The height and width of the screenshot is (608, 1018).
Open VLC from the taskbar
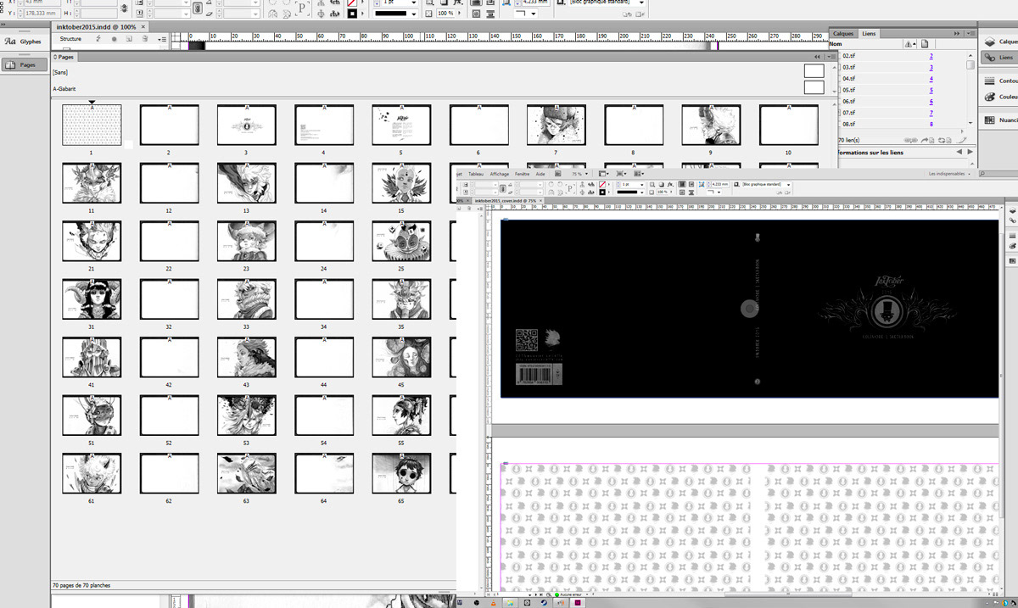coord(494,603)
